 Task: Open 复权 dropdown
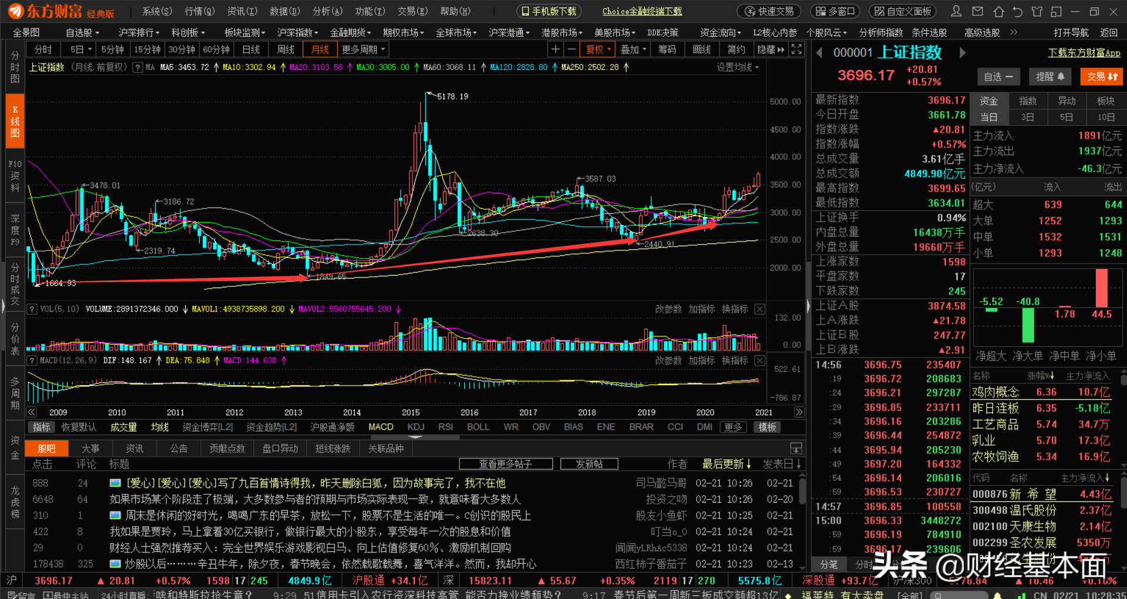click(598, 49)
